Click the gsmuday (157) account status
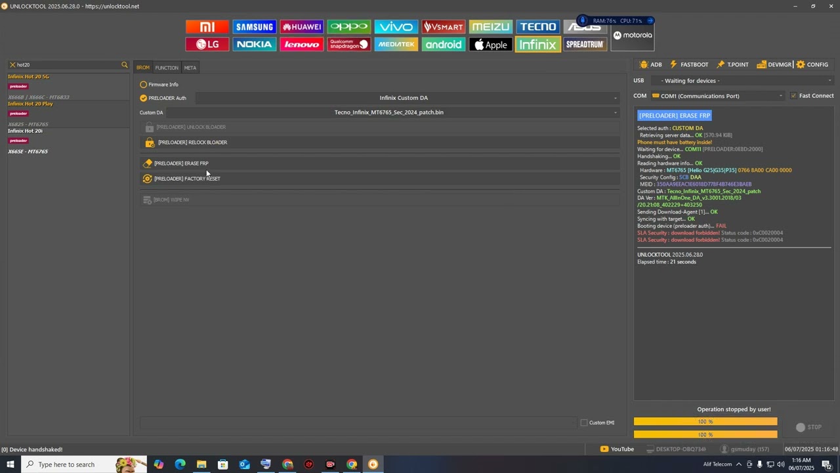Viewport: 840px width, 473px height. click(744, 449)
